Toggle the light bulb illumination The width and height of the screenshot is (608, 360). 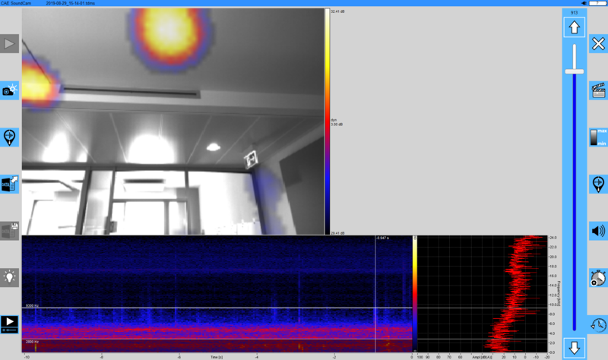click(9, 276)
